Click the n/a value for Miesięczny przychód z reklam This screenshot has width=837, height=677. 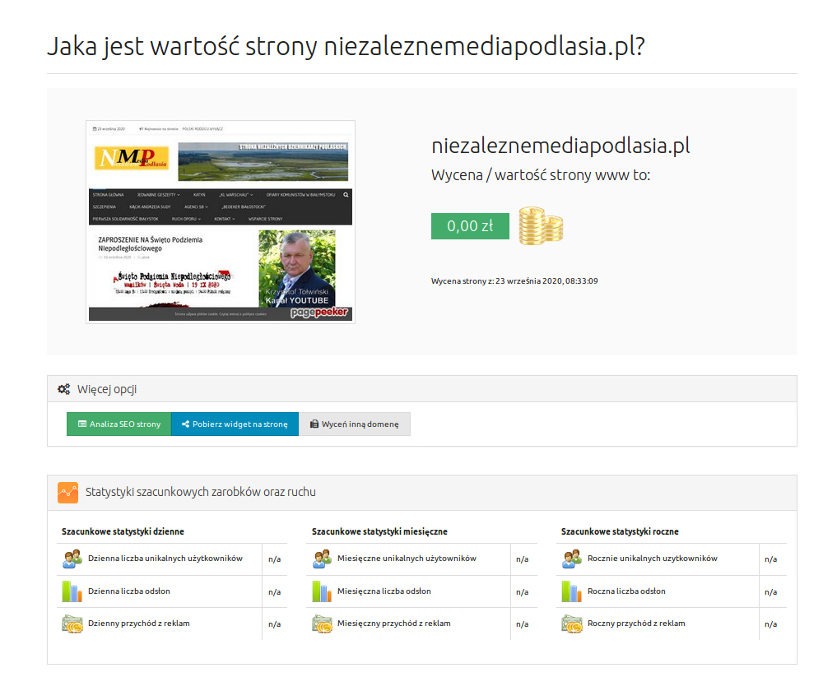coord(522,624)
